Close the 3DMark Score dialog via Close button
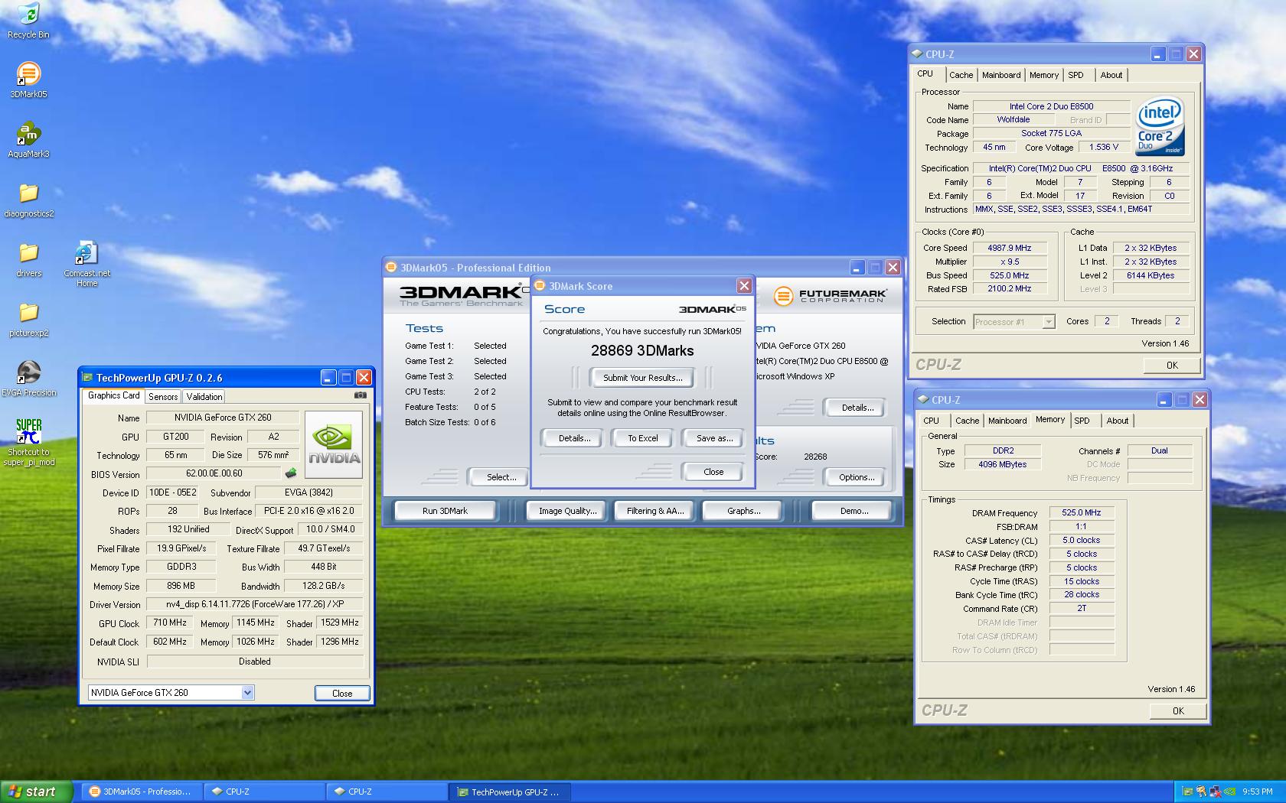Viewport: 1286px width, 803px height. pyautogui.click(x=713, y=472)
